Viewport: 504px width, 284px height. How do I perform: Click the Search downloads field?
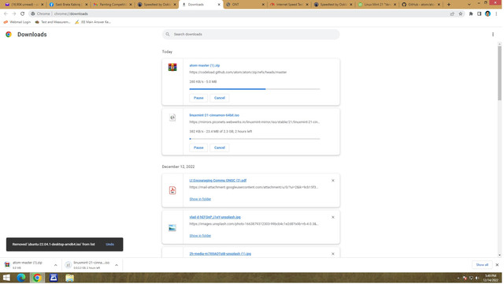(x=250, y=35)
